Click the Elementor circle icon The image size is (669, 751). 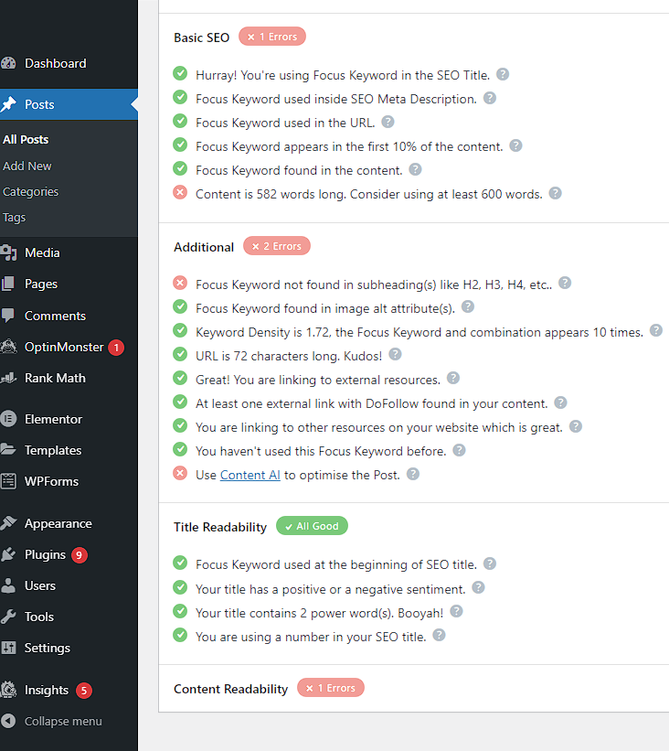coord(8,419)
